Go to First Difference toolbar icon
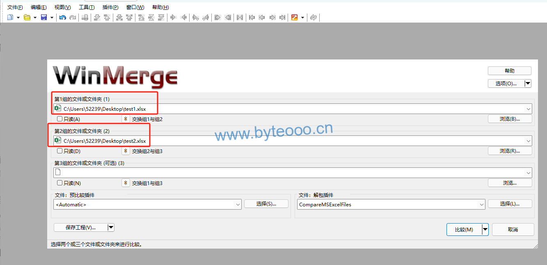The height and width of the screenshot is (265, 547). pos(141,17)
